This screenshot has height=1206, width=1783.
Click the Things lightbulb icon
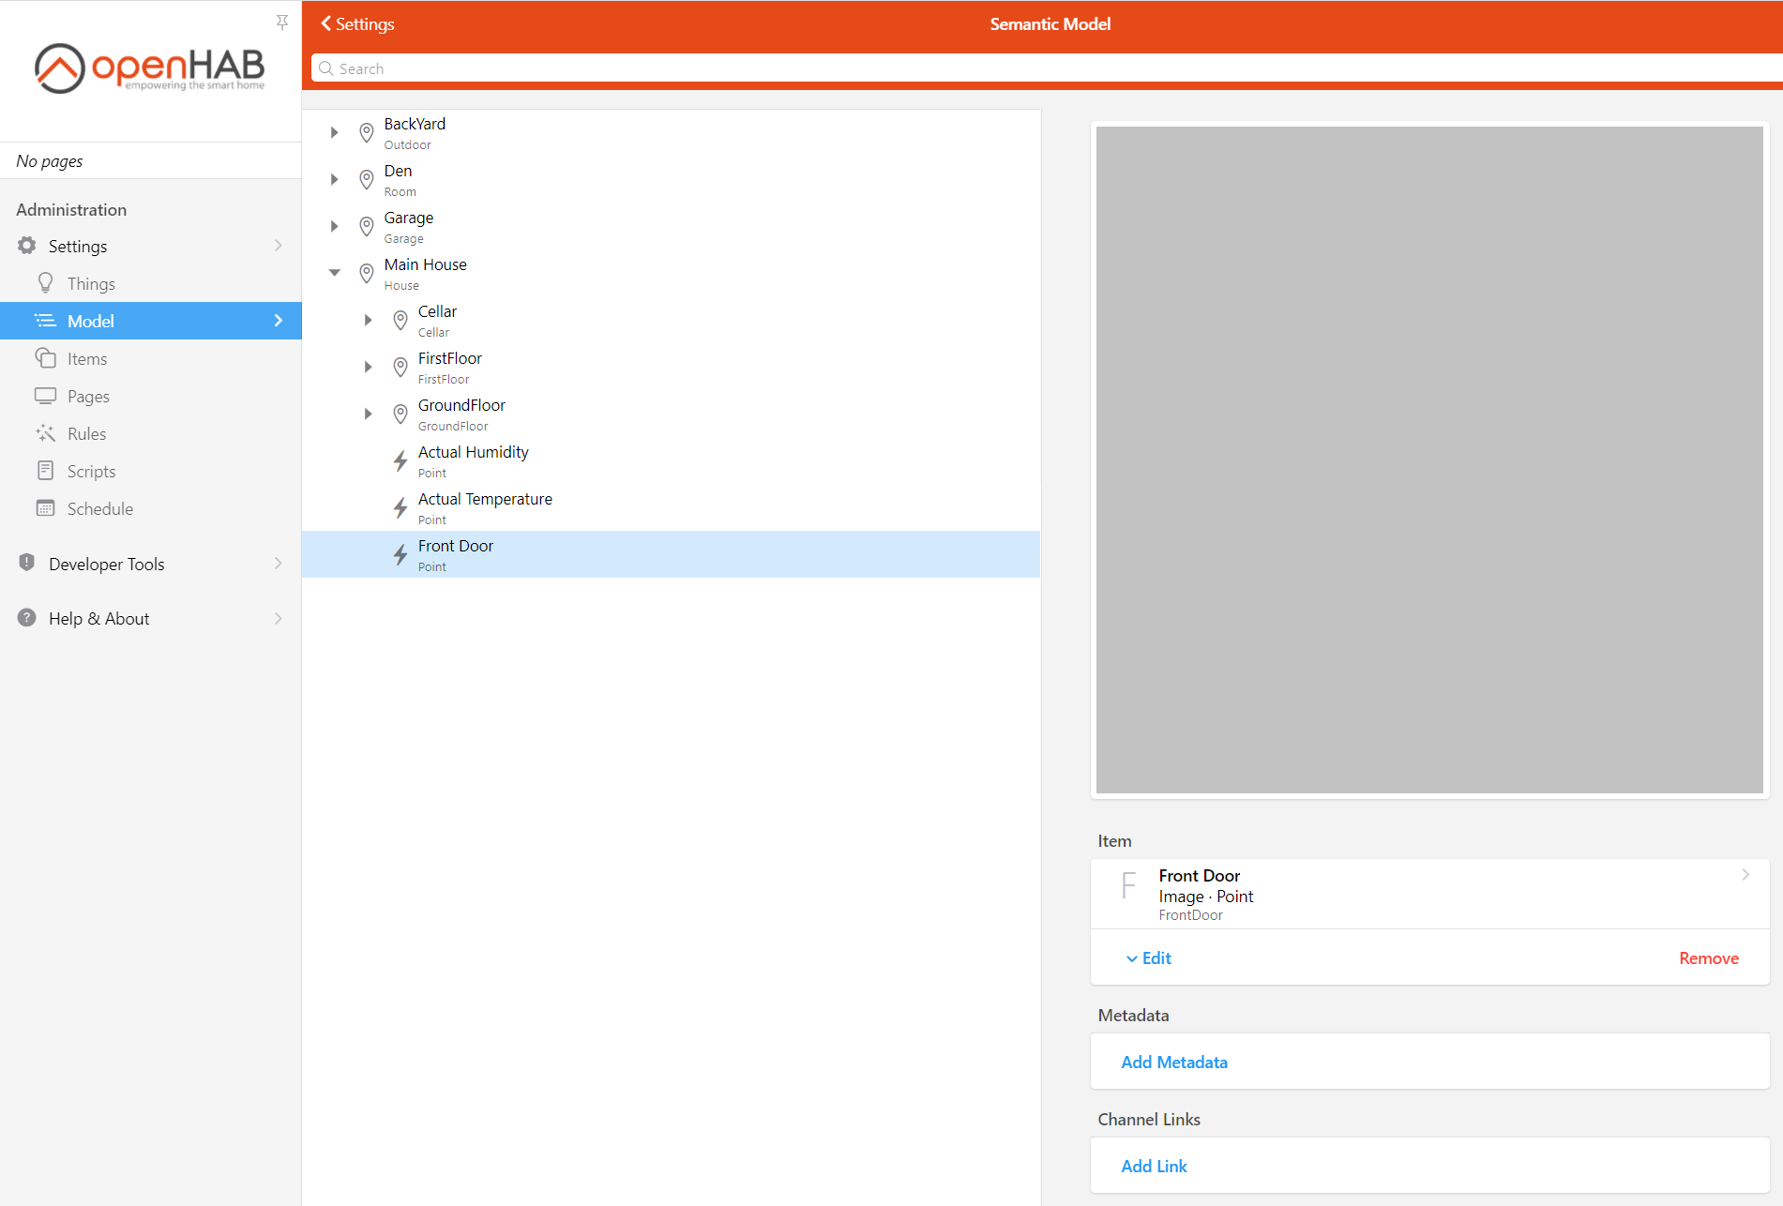45,283
